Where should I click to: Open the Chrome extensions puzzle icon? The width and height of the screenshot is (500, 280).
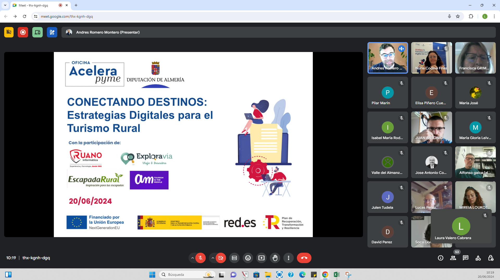tap(471, 16)
